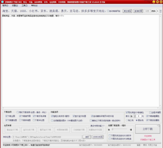The height and width of the screenshot is (148, 163).
Task: Open the 程序(F) menu
Action: (5, 6)
